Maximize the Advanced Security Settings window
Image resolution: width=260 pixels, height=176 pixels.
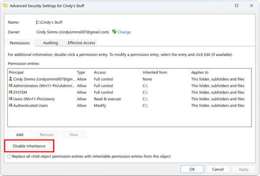coord(237,6)
